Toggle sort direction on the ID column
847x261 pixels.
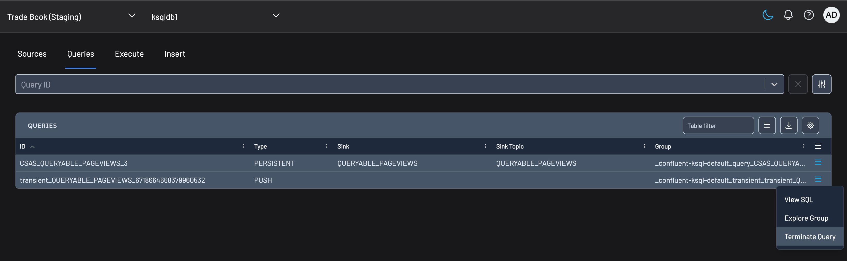[x=32, y=147]
